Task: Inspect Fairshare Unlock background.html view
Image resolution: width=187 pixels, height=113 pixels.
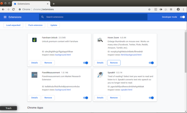Action: tap(63, 55)
